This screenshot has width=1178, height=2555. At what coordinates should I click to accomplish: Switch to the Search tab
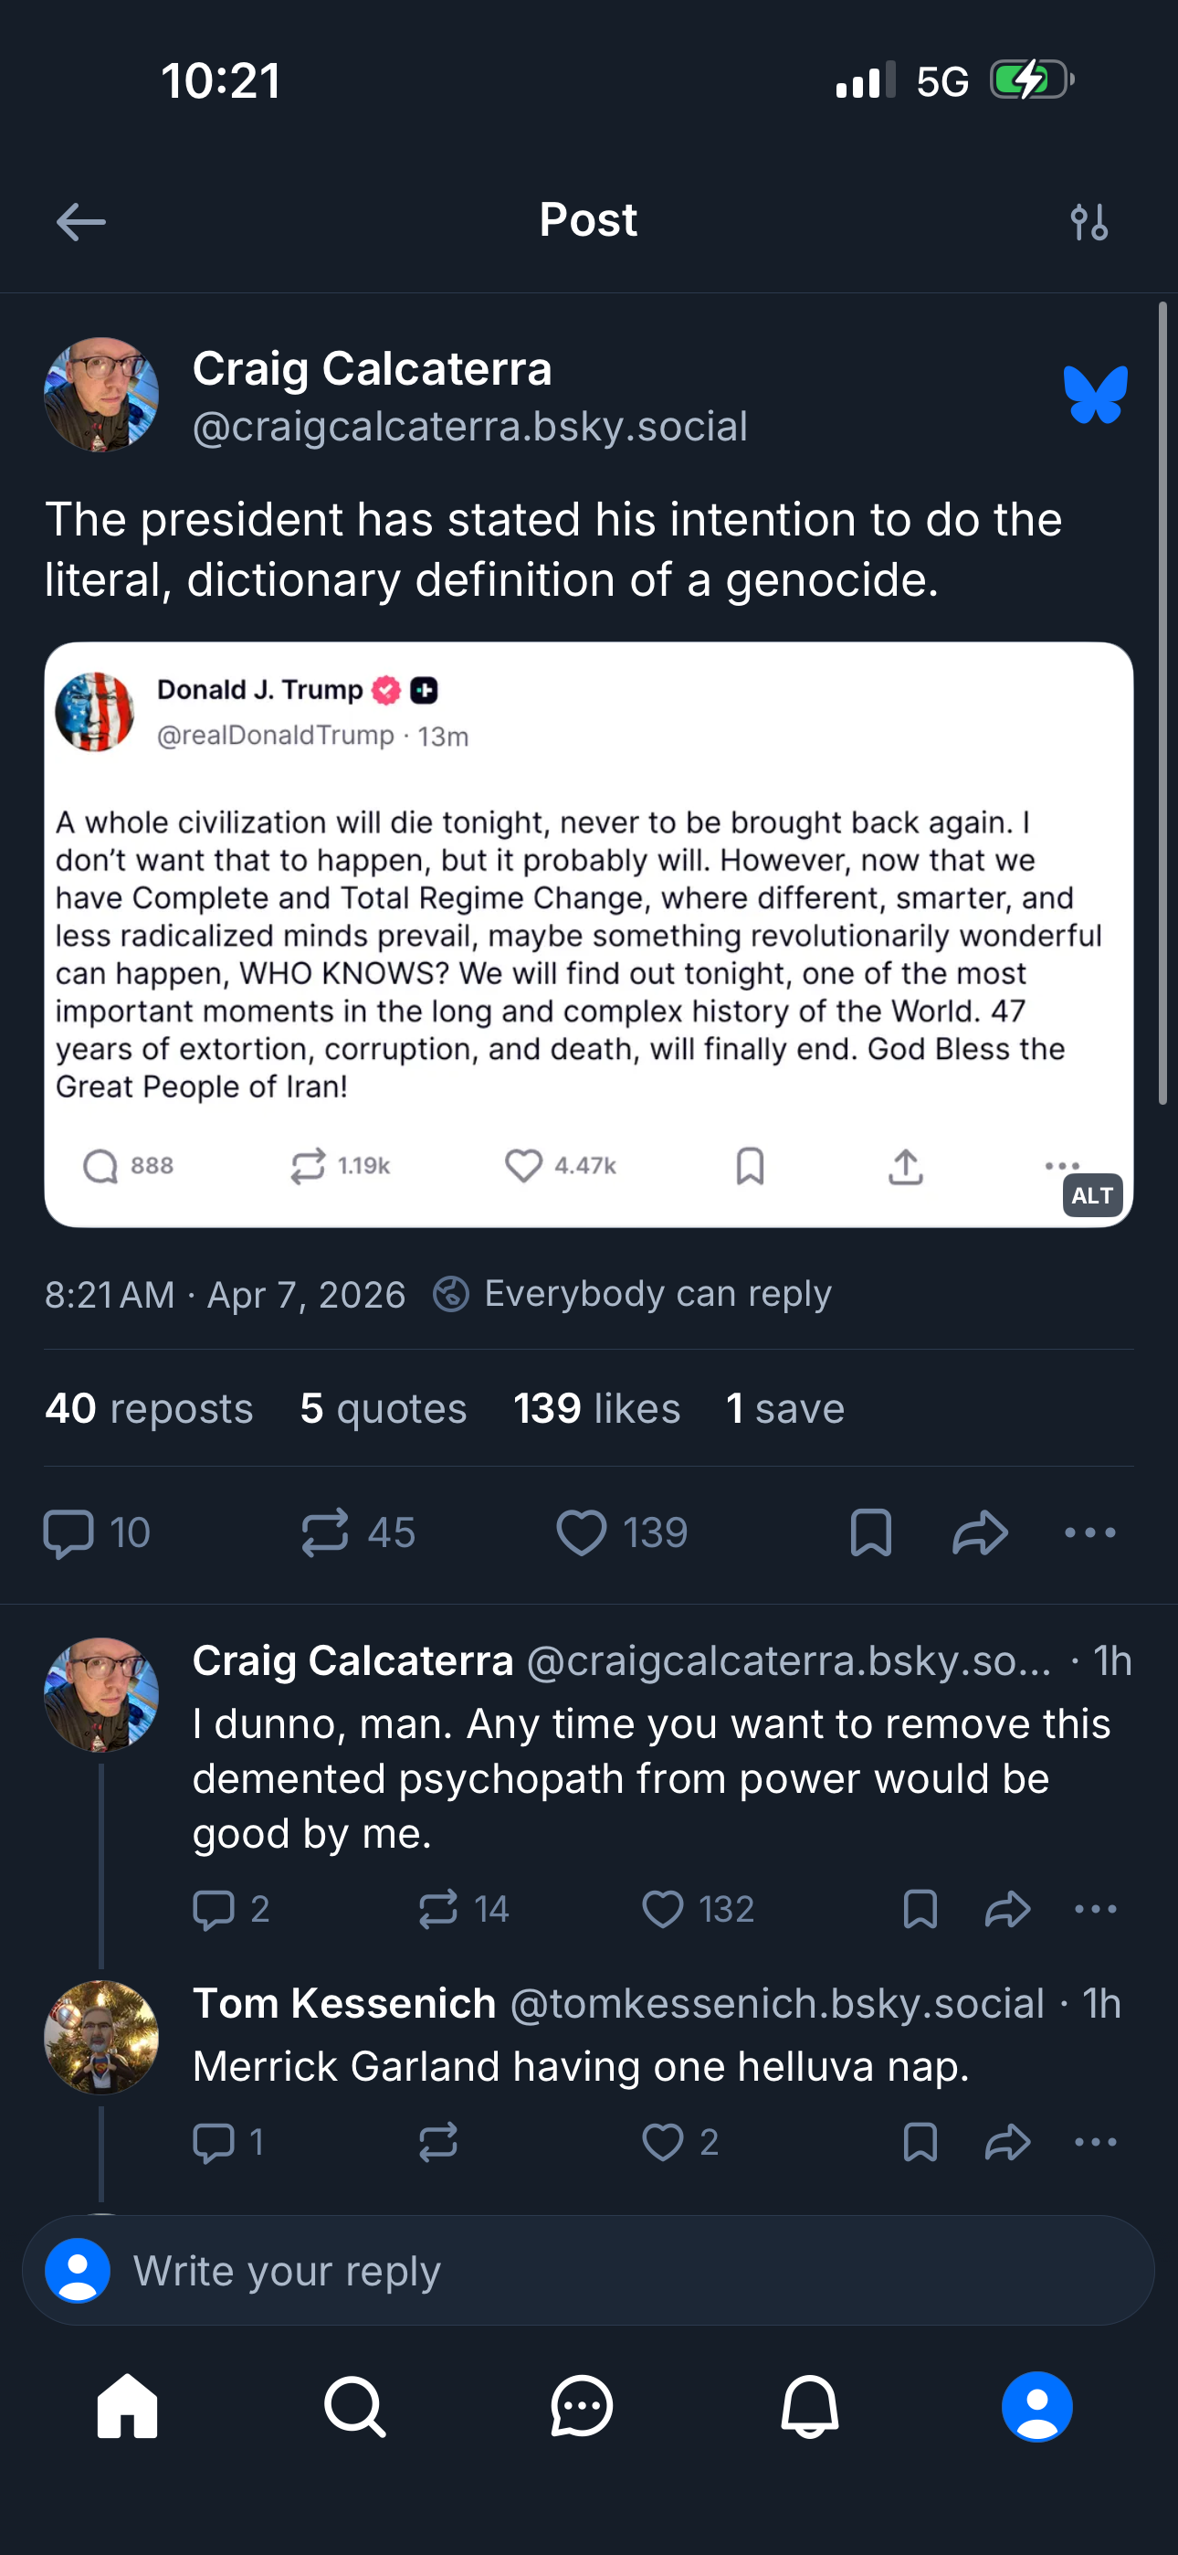(x=355, y=2406)
